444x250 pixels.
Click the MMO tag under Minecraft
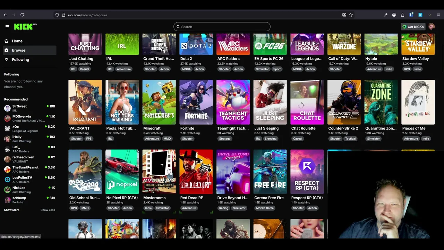(167, 139)
